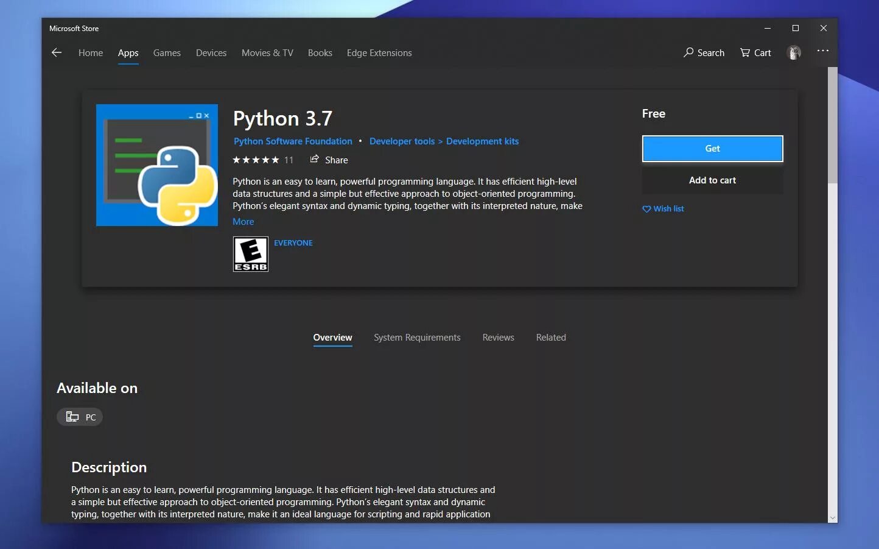879x549 pixels.
Task: Open the three-dots more options menu
Action: (x=823, y=51)
